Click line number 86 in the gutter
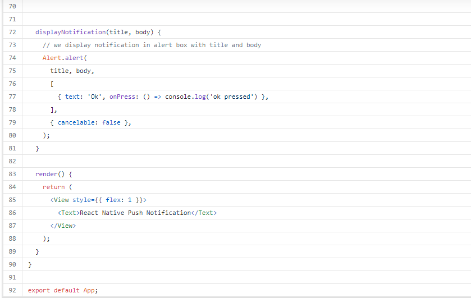 click(12, 213)
